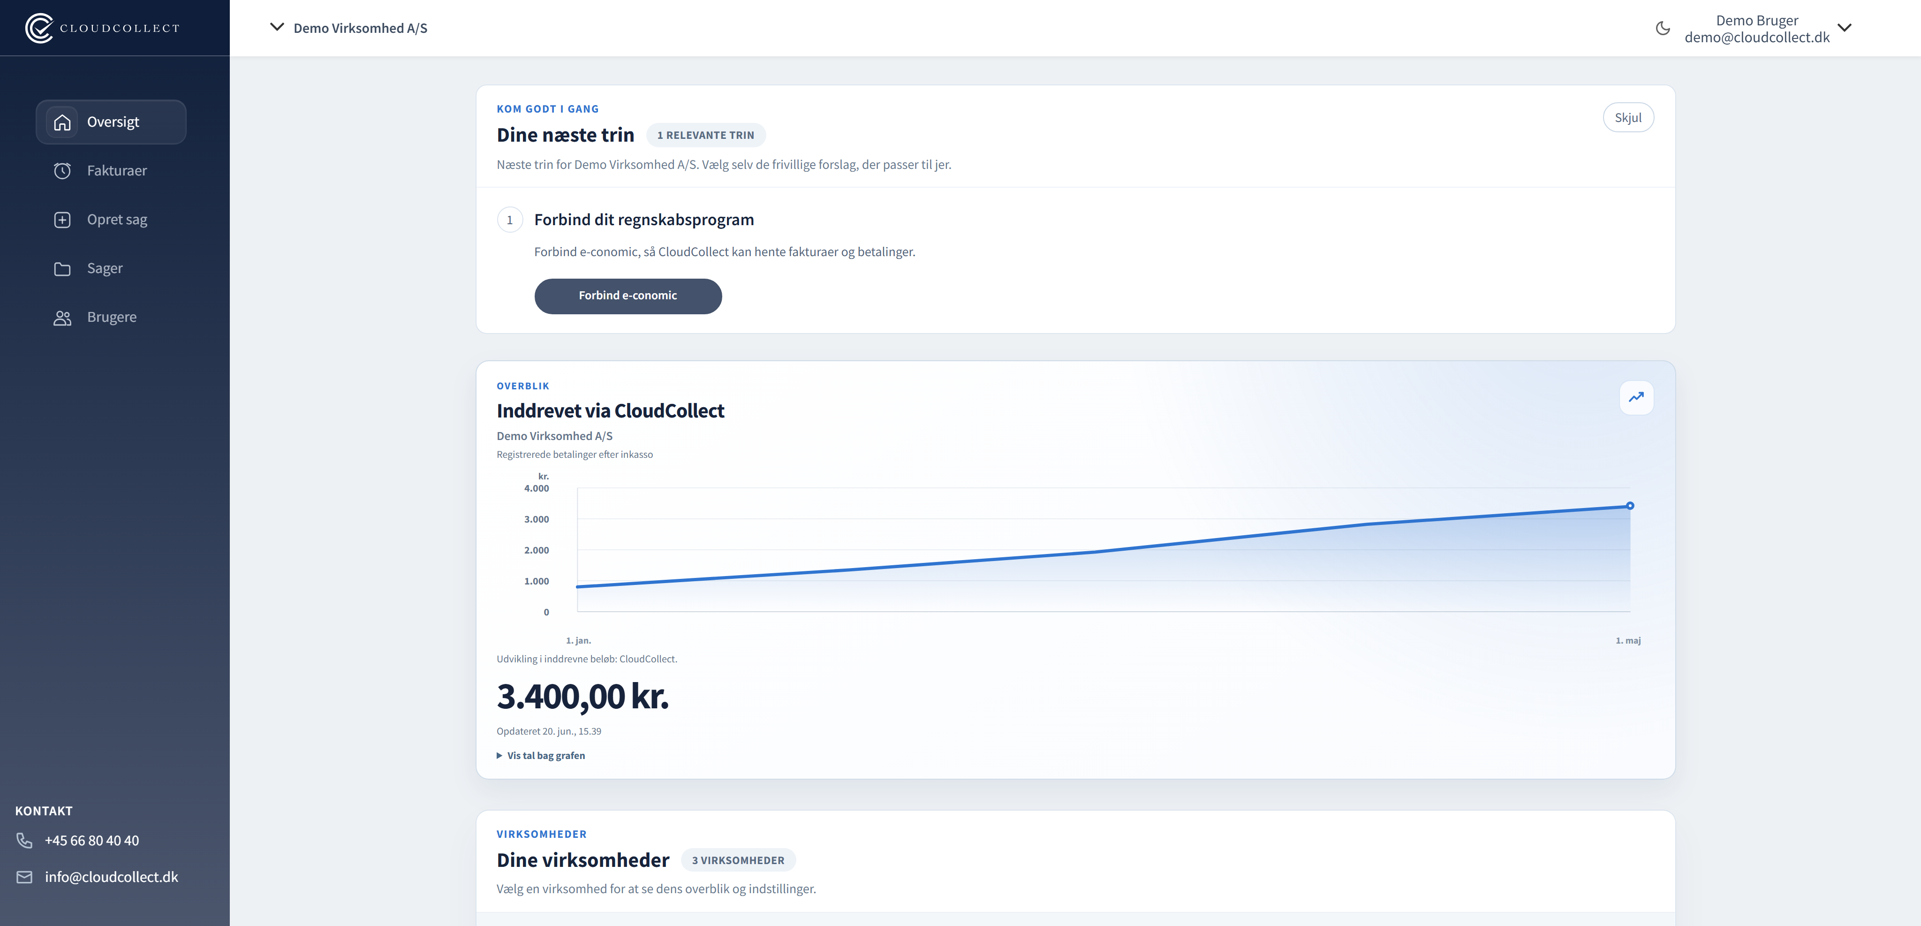Click the Sager folder icon
The height and width of the screenshot is (926, 1921).
pyautogui.click(x=63, y=269)
